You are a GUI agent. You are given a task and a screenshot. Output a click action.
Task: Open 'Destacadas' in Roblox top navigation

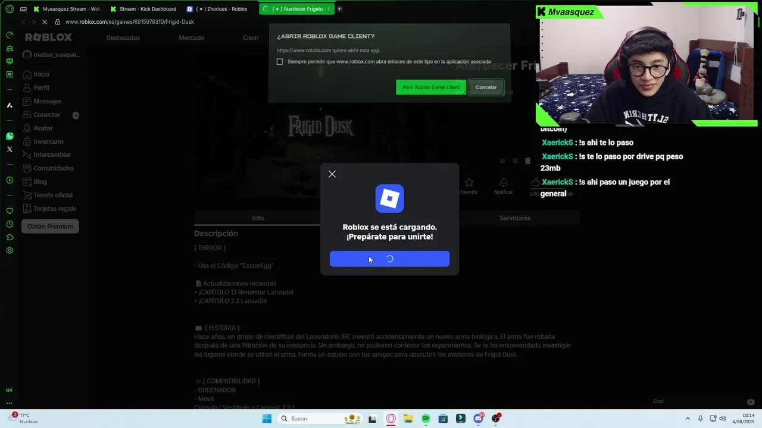coord(123,38)
